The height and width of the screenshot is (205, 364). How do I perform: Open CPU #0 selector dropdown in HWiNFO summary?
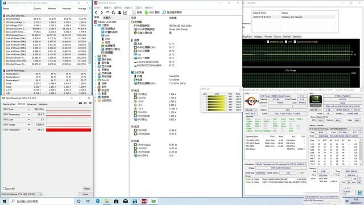(x=251, y=110)
